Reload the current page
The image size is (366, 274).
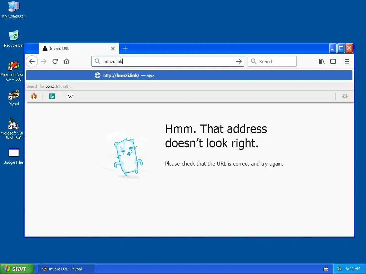pyautogui.click(x=55, y=61)
